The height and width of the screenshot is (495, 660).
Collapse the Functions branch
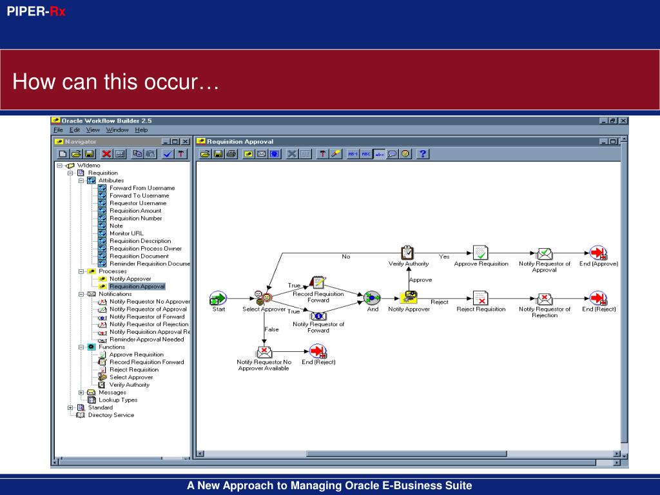81,347
